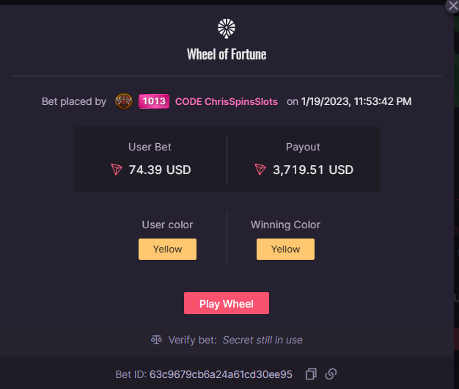Image resolution: width=459 pixels, height=389 pixels.
Task: Click the share link chain icon
Action: [331, 374]
